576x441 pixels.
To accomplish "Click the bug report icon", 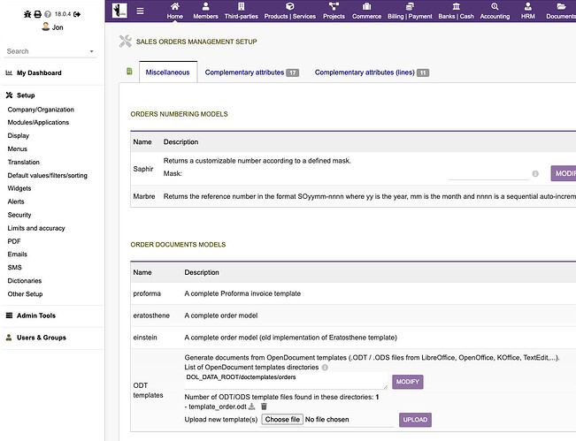I will 27,14.
